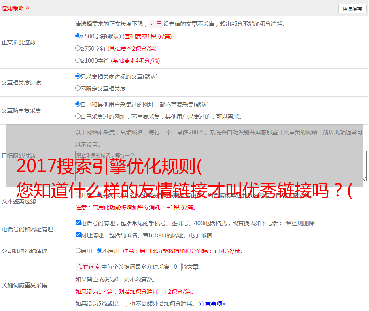
Task: Select 自己和其他用户采集过的网址 radio option
Action: pos(78,104)
